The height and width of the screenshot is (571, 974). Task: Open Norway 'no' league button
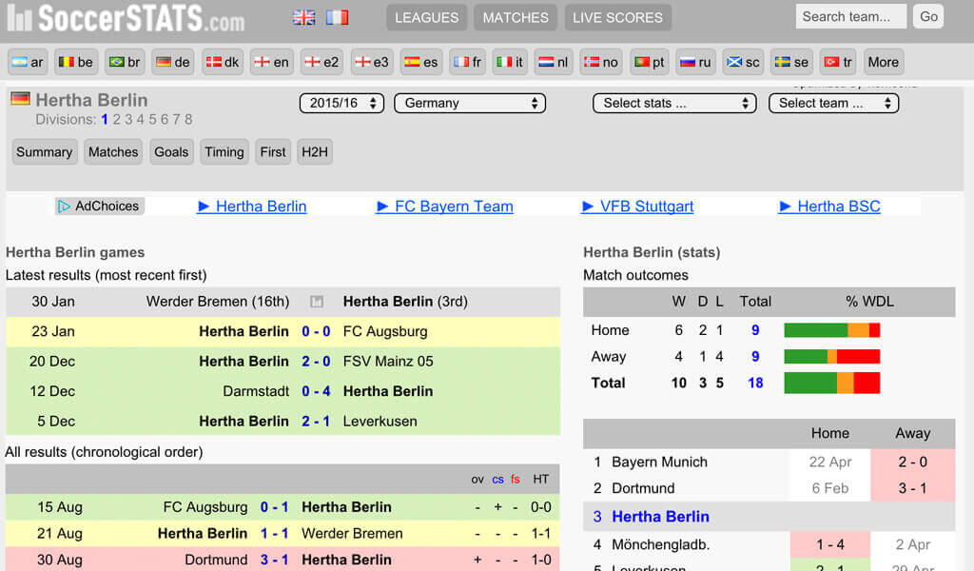pos(601,62)
